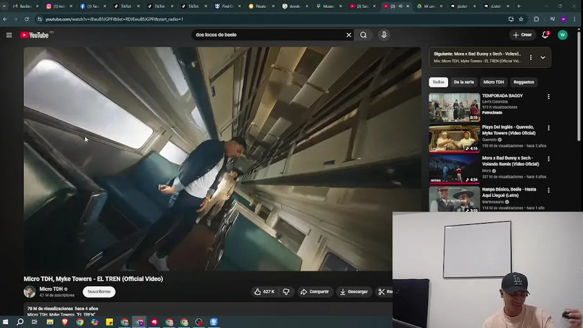Select the Reggaeton filter chip
Viewport: 583px width, 328px height.
[x=524, y=82]
